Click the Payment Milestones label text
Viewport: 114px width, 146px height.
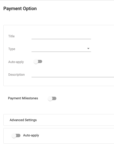23,98
